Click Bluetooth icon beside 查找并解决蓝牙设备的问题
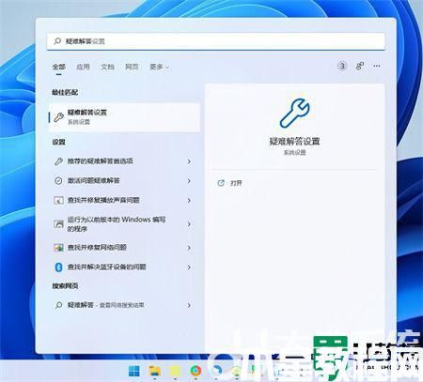Image resolution: width=423 pixels, height=382 pixels. (58, 267)
